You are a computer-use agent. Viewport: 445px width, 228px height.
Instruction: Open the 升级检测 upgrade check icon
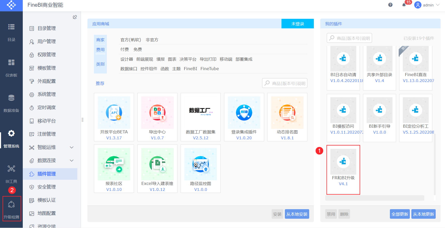[11, 204]
